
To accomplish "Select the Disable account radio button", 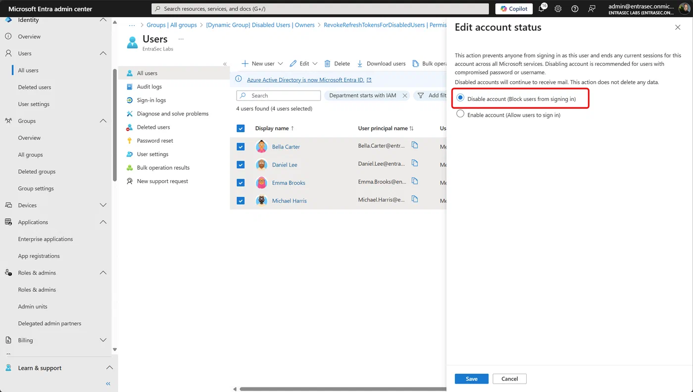I will (x=460, y=98).
